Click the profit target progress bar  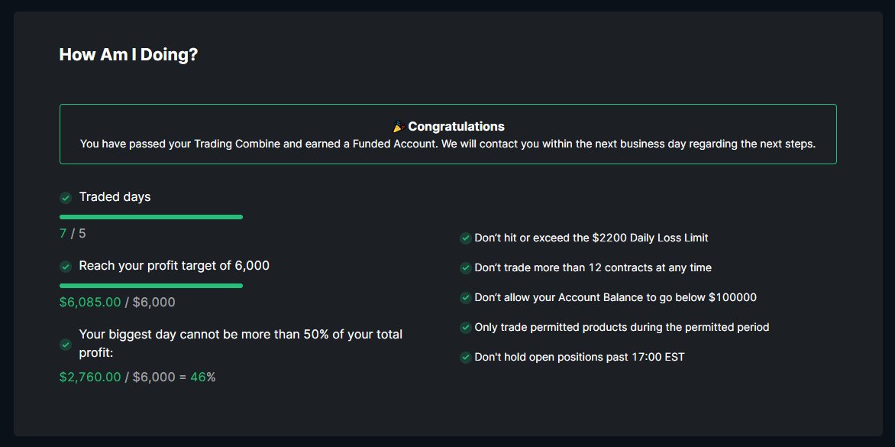point(151,286)
